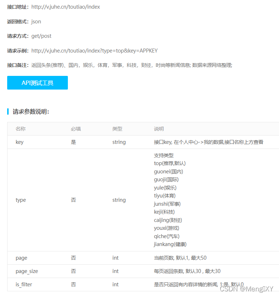
Task: Click the tiyu(体育) type option
Action: tap(165, 196)
